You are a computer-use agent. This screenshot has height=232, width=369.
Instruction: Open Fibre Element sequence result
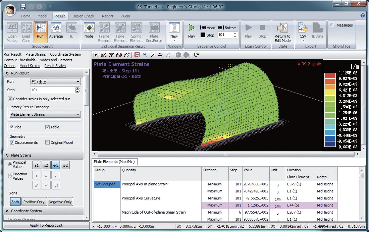click(x=120, y=33)
